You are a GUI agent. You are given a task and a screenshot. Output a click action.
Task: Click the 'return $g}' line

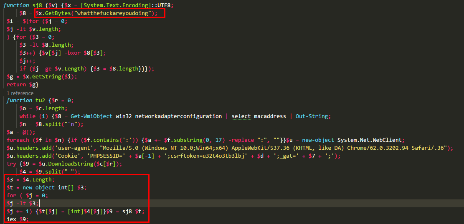click(x=23, y=85)
